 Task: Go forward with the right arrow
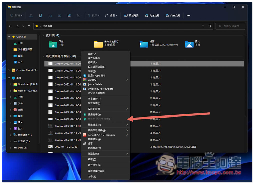coord(17,26)
